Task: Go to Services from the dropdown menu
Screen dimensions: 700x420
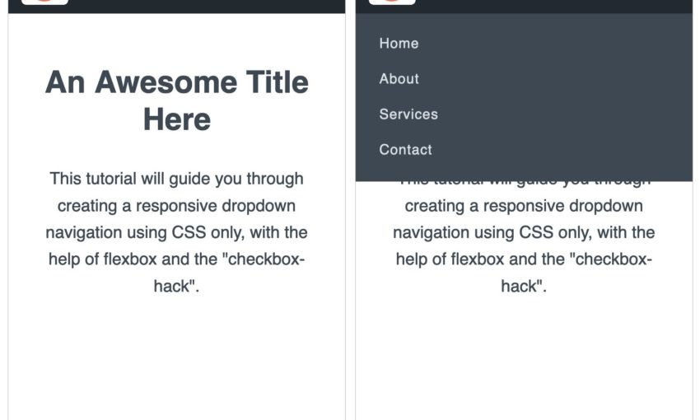Action: (408, 114)
